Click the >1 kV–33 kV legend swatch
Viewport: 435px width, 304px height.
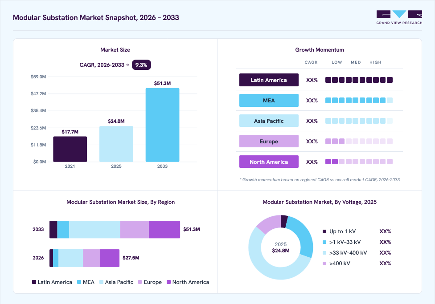(x=324, y=242)
